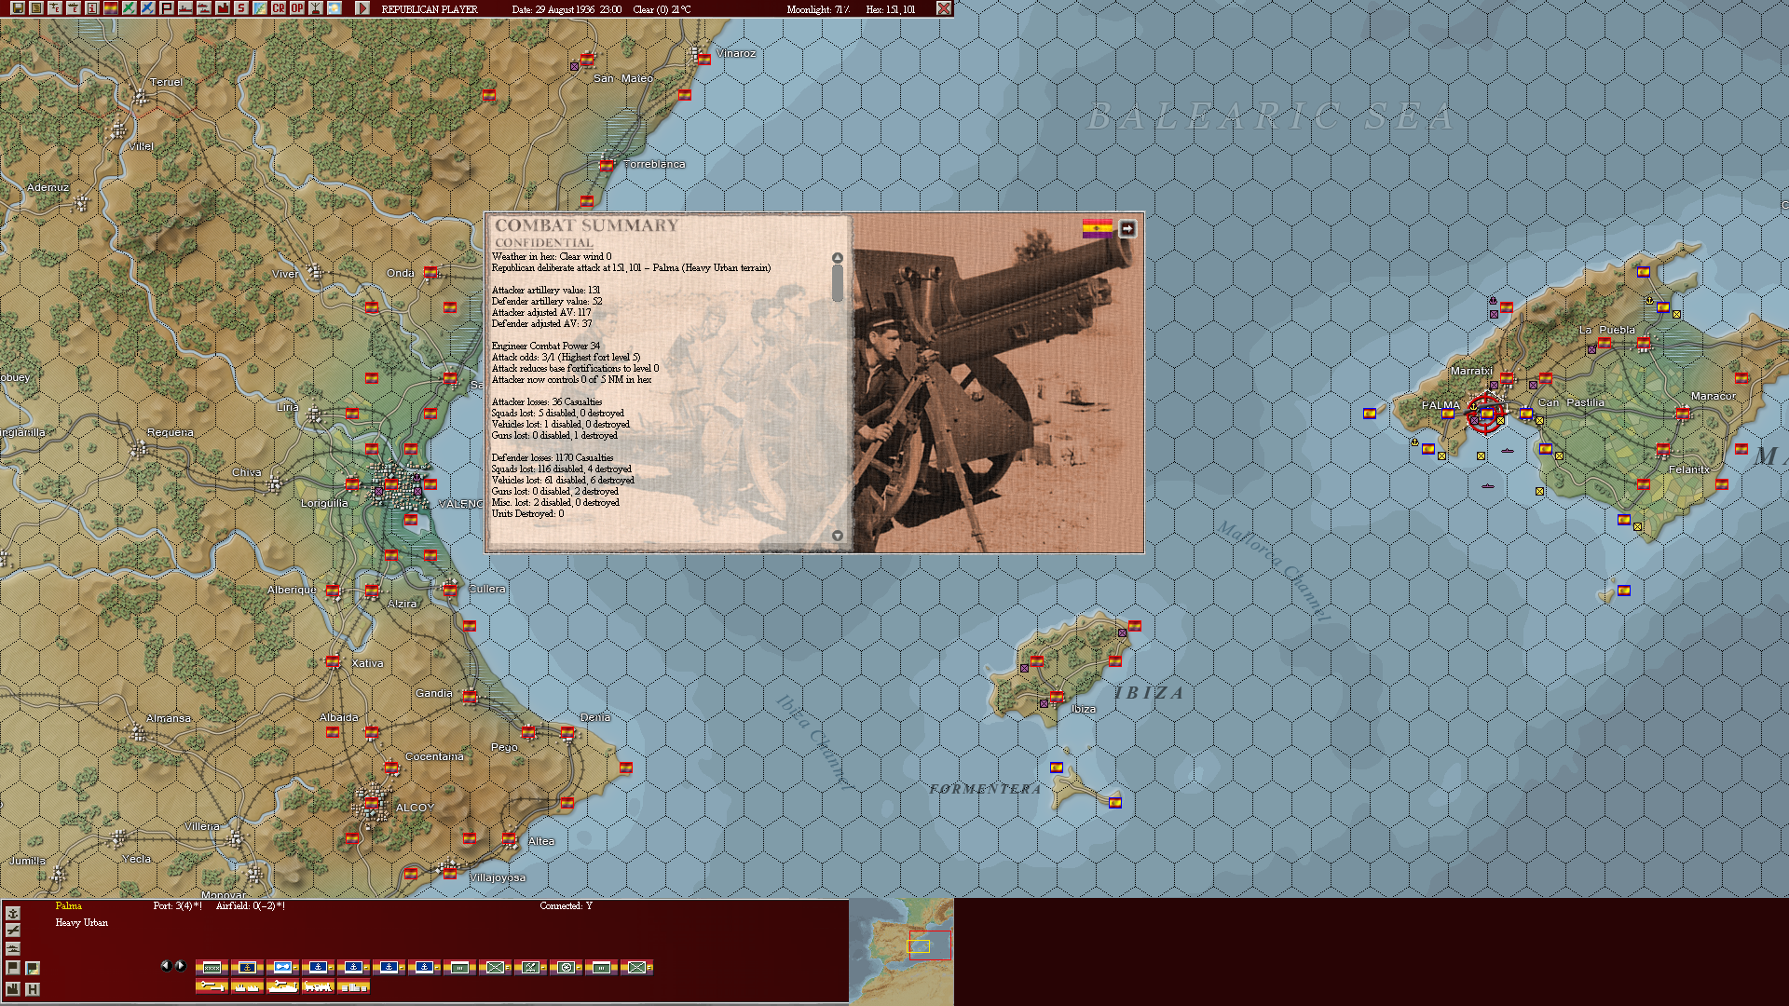The height and width of the screenshot is (1006, 1789).
Task: Activate air transfer mode with the plane-E icon
Action: 54,8
